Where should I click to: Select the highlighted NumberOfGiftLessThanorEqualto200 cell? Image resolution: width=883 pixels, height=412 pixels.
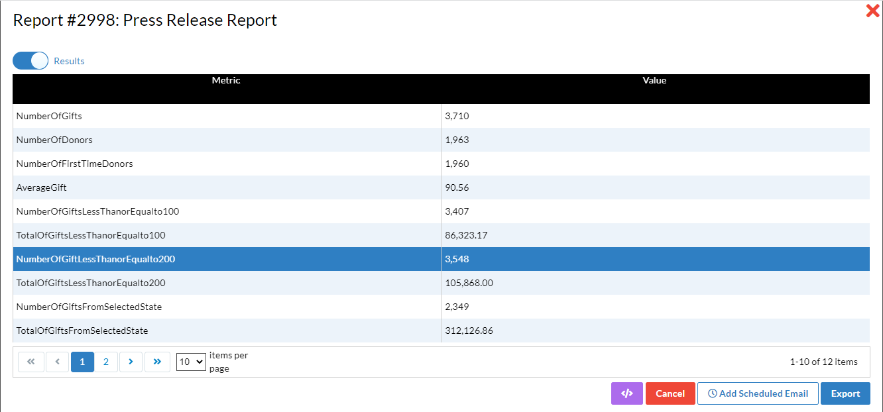[227, 259]
